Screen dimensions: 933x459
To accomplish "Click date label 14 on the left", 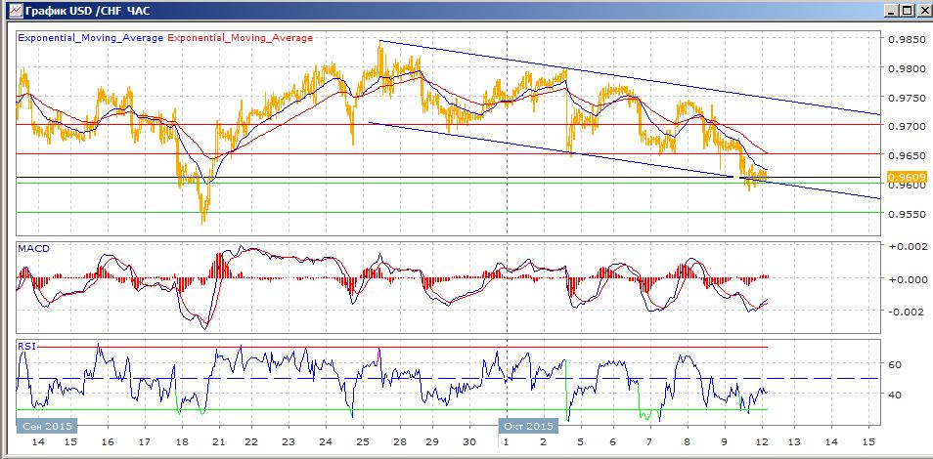I will point(38,442).
